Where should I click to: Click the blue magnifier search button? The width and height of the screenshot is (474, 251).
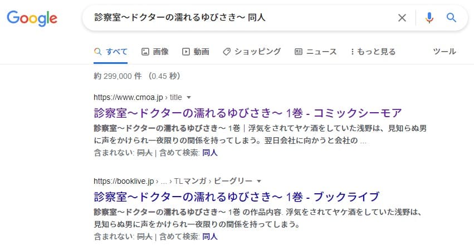[451, 17]
